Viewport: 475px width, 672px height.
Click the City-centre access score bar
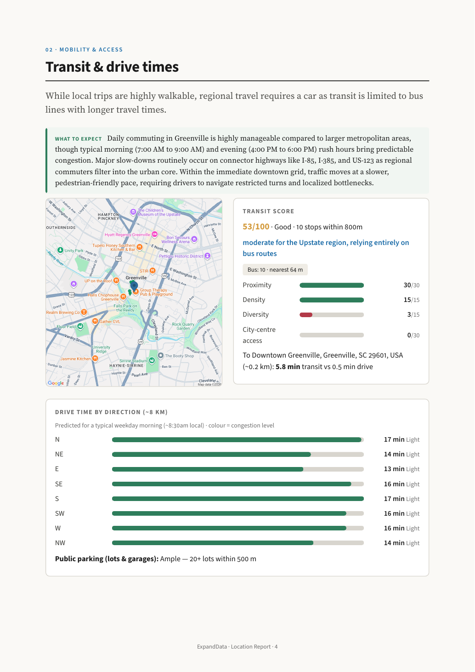click(x=332, y=335)
